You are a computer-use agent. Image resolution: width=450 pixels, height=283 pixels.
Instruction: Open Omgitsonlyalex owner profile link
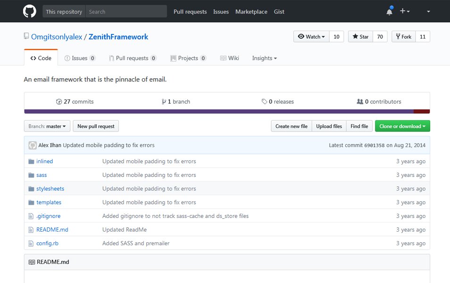(57, 37)
